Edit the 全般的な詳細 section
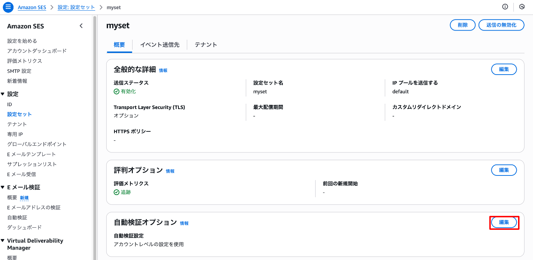Viewport: 533px width, 260px height. point(504,69)
